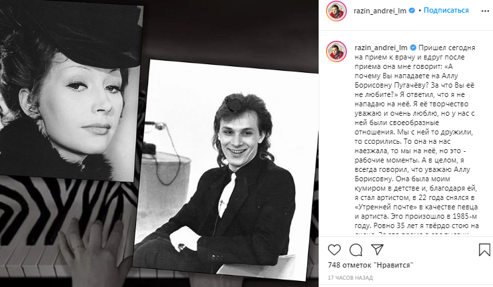Click the verified badge in the header
This screenshot has height=287, width=493.
(412, 11)
